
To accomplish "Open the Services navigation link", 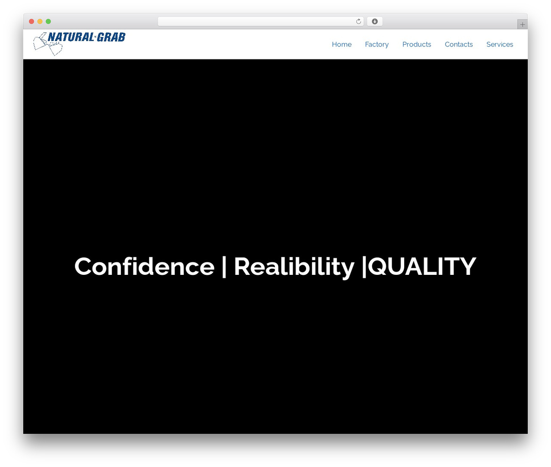I will [500, 44].
